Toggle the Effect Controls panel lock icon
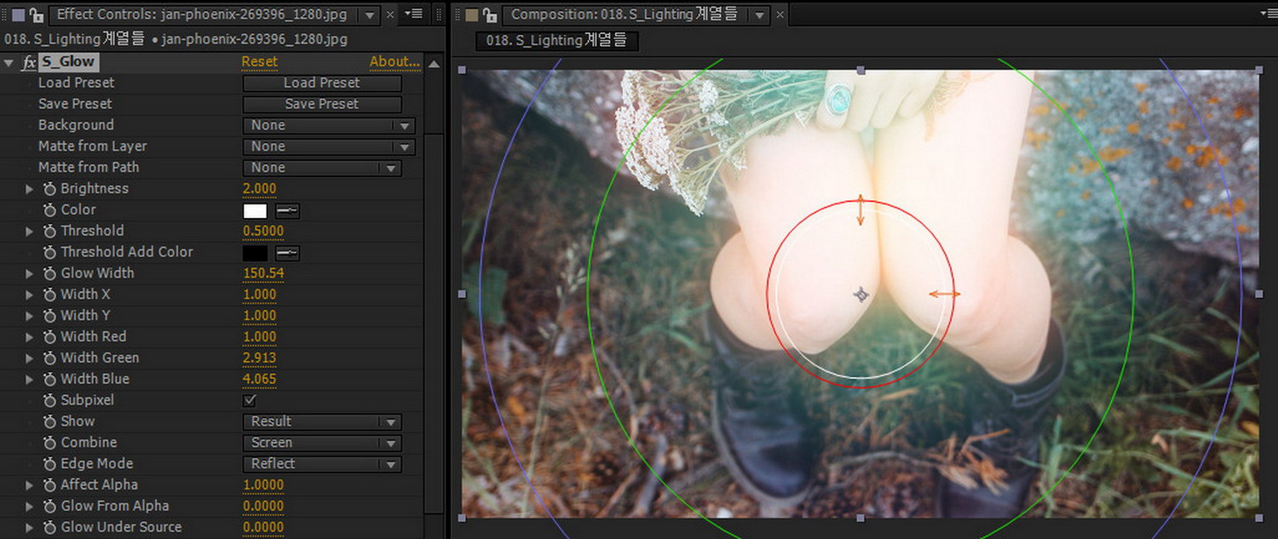The height and width of the screenshot is (539, 1278). [x=36, y=14]
